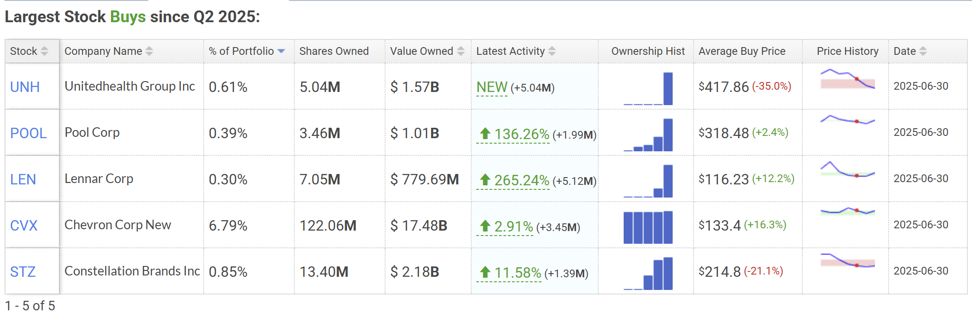Open the POOL stock link
972x328 pixels.
[x=29, y=133]
